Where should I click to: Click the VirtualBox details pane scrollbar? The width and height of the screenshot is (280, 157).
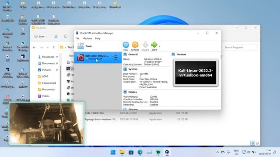221,57
